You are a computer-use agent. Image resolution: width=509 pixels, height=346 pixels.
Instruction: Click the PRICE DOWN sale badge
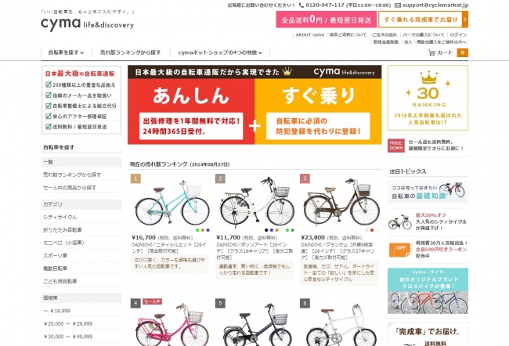[396, 146]
